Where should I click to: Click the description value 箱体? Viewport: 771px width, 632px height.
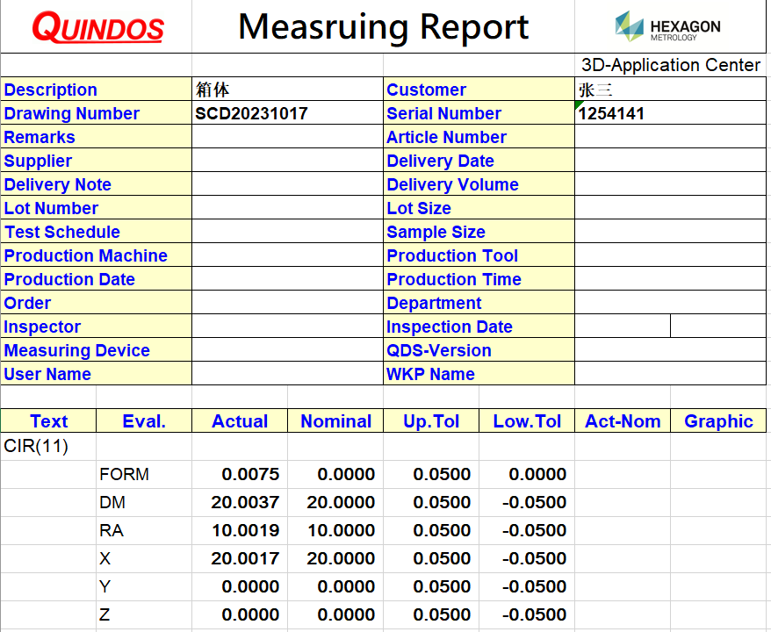(211, 90)
